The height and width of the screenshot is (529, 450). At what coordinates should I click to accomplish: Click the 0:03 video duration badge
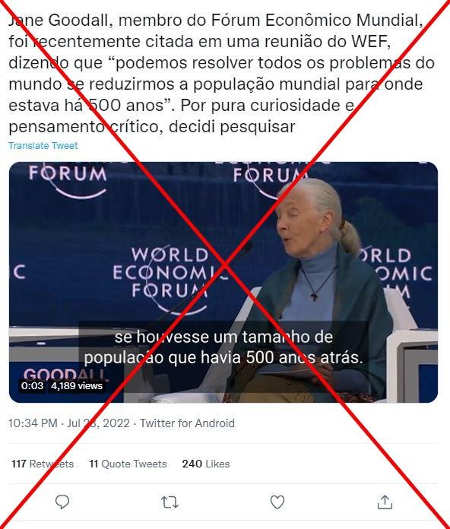[x=33, y=385]
